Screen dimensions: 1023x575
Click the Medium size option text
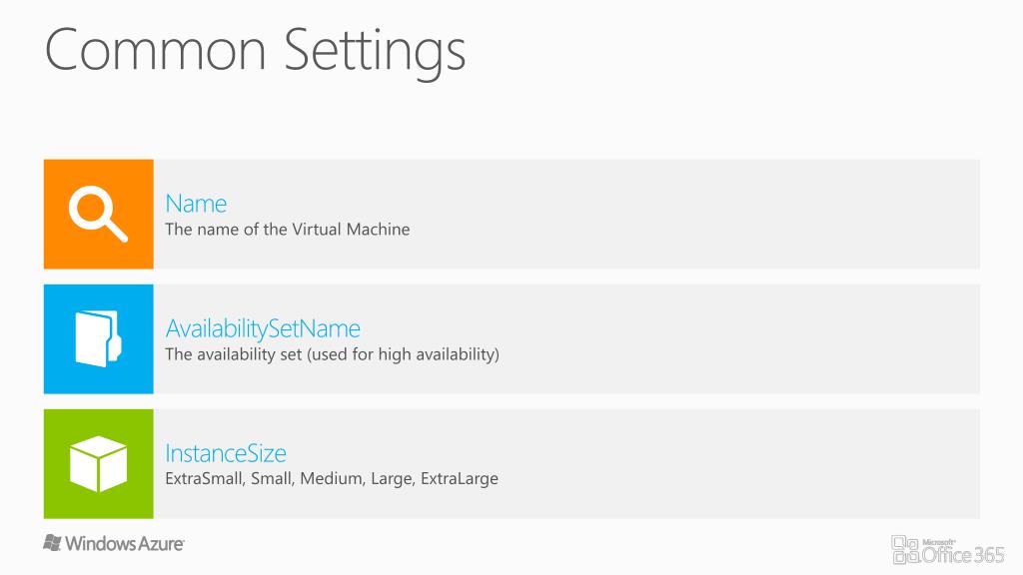point(332,478)
